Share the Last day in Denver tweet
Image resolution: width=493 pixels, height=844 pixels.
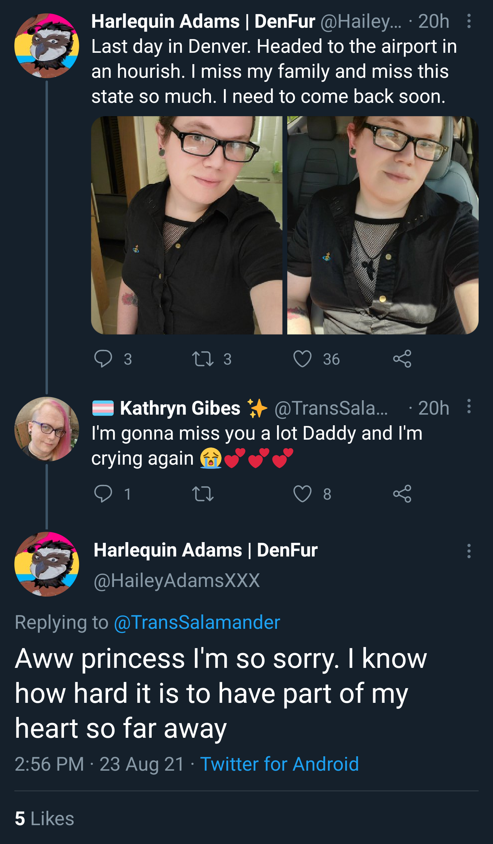click(402, 359)
